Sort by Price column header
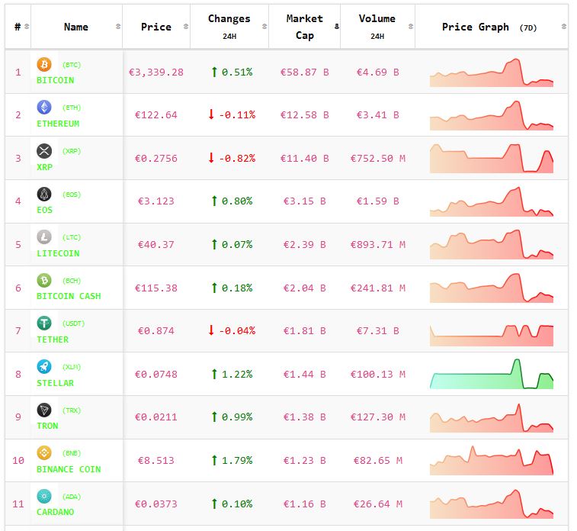This screenshot has width=577, height=531. click(156, 27)
